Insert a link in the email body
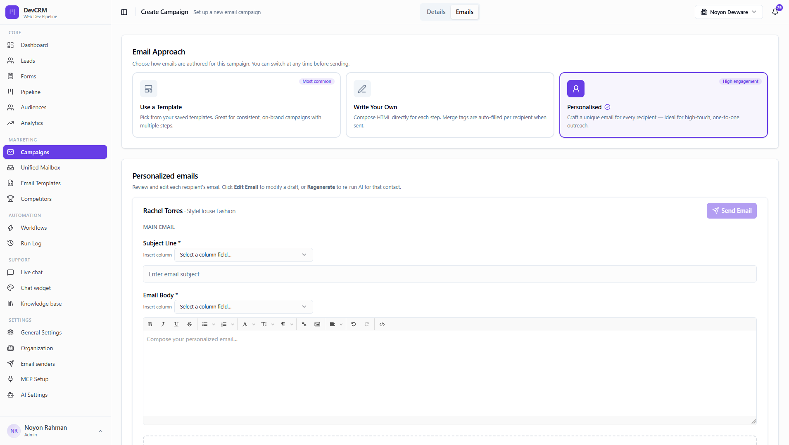The height and width of the screenshot is (445, 789). coord(304,324)
